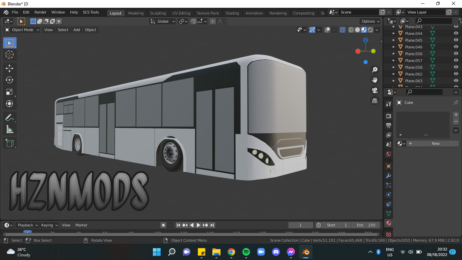Click the play animation button
Image resolution: width=462 pixels, height=260 pixels.
(199, 225)
